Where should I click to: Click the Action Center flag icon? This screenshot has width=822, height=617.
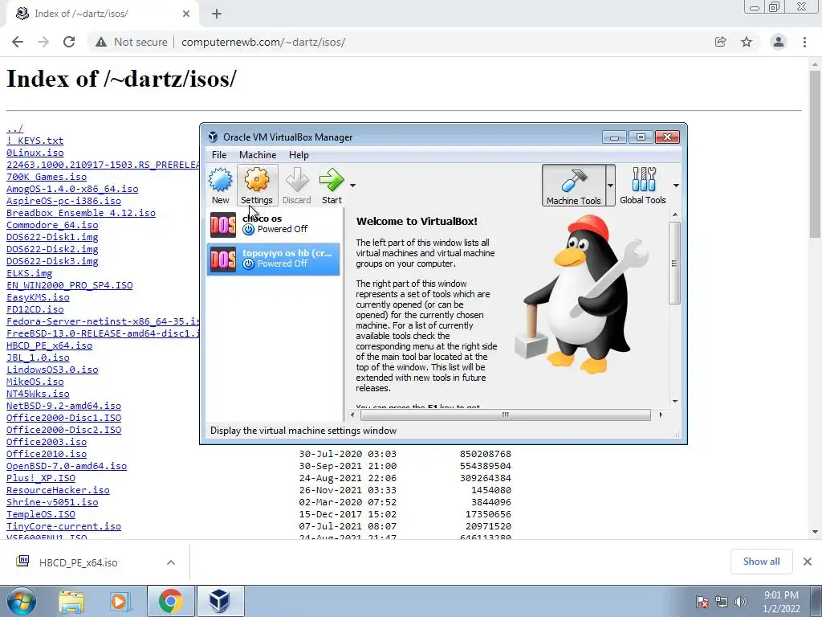click(x=702, y=602)
